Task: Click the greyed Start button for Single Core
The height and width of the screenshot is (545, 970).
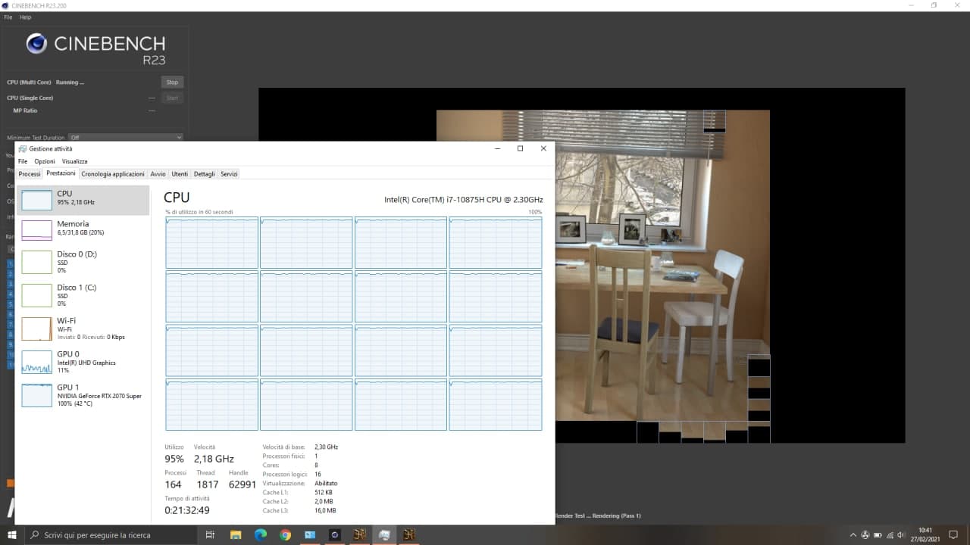Action: [x=172, y=98]
